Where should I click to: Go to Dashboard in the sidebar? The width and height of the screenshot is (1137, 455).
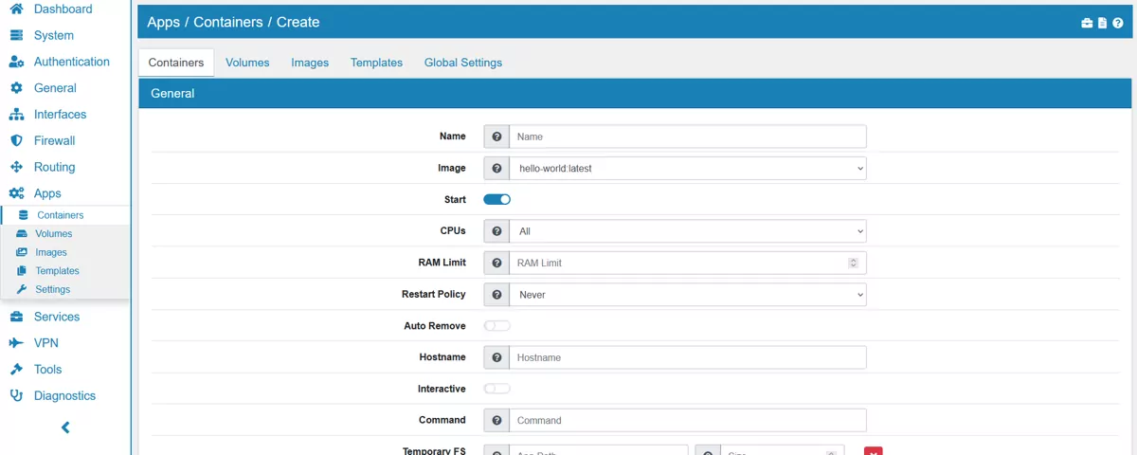tap(63, 9)
